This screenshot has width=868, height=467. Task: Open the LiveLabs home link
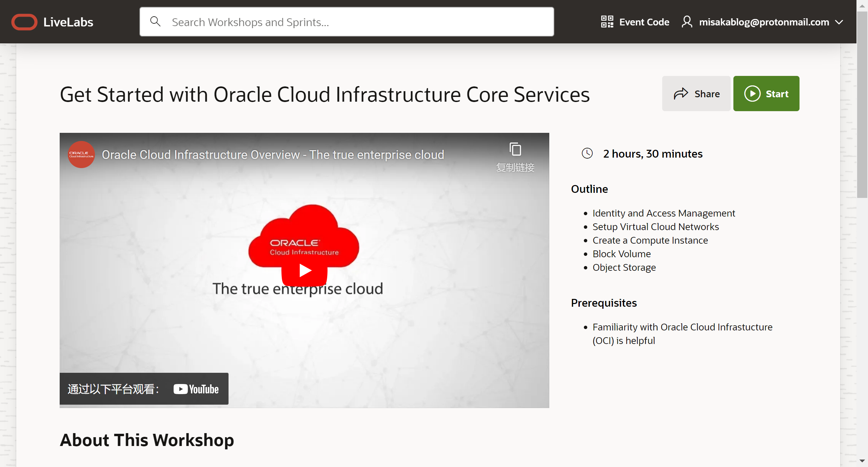(68, 22)
